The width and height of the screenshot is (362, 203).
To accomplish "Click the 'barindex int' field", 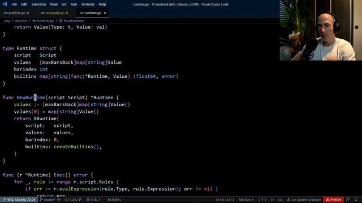I will point(31,69).
